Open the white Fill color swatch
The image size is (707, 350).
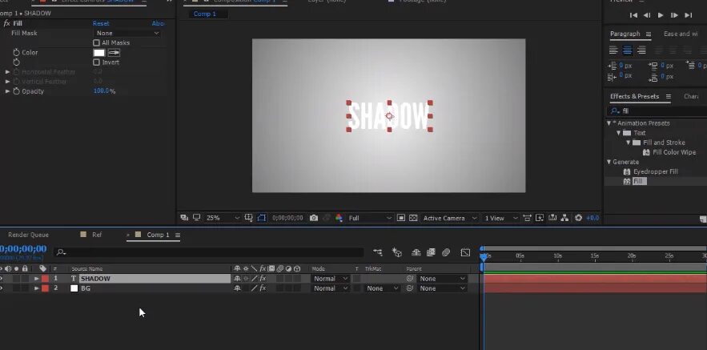point(98,53)
